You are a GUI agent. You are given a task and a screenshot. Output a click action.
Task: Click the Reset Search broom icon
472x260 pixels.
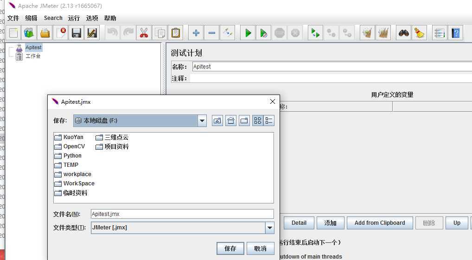(419, 33)
